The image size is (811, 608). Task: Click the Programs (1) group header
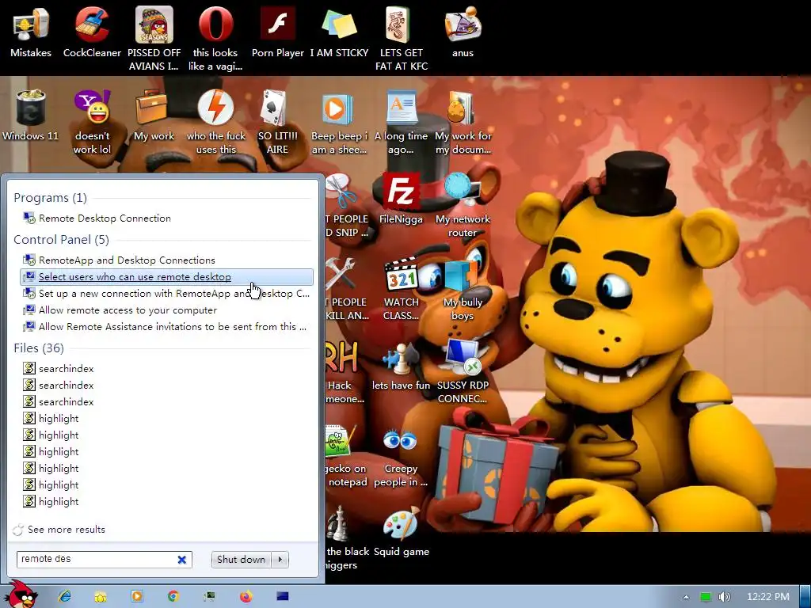pyautogui.click(x=50, y=197)
